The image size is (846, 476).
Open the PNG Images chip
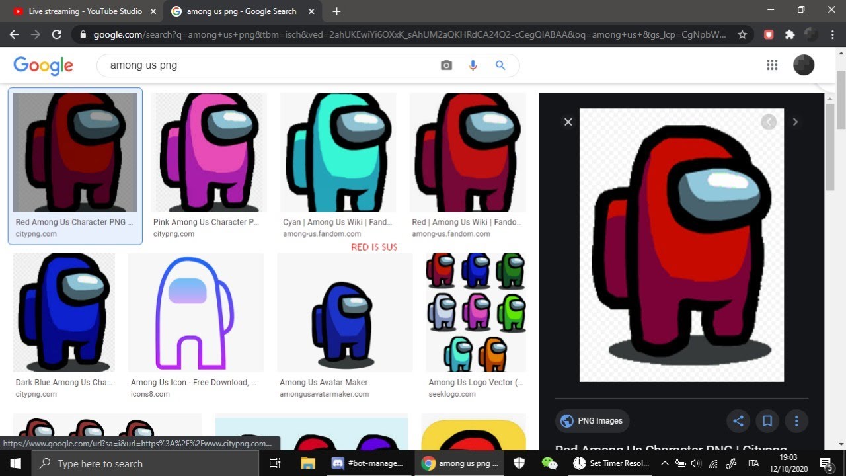(592, 421)
